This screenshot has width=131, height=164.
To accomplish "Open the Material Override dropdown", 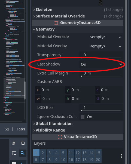I will point(105,37).
